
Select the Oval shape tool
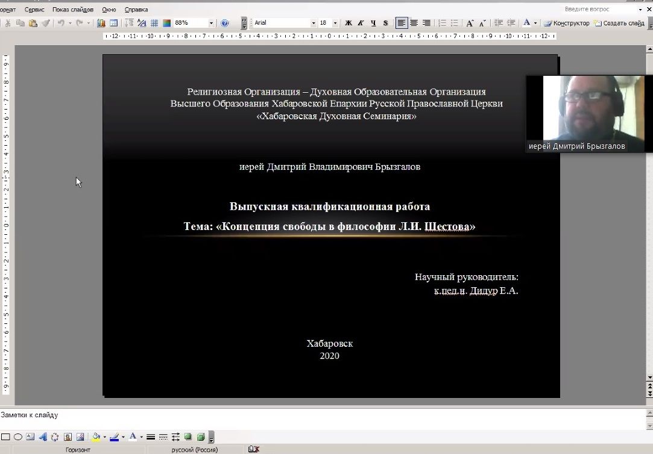18,437
